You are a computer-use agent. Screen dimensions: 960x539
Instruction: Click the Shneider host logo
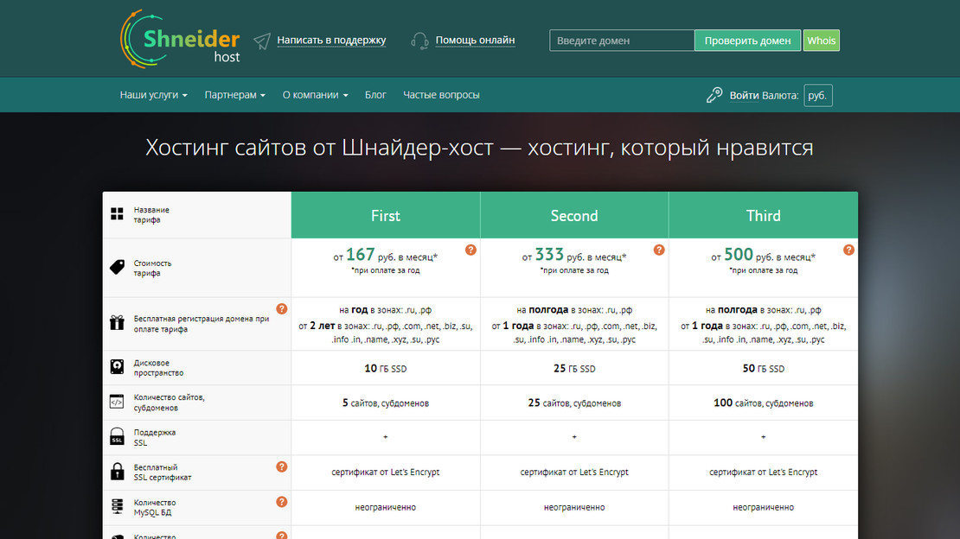[x=181, y=39]
